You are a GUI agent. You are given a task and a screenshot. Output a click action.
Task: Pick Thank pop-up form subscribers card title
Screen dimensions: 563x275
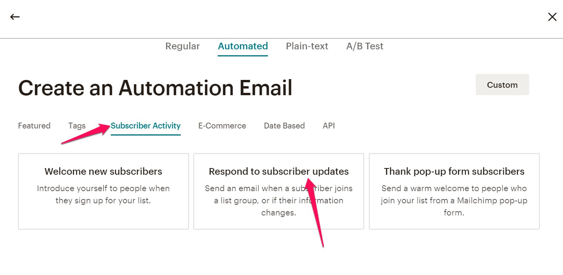[454, 172]
